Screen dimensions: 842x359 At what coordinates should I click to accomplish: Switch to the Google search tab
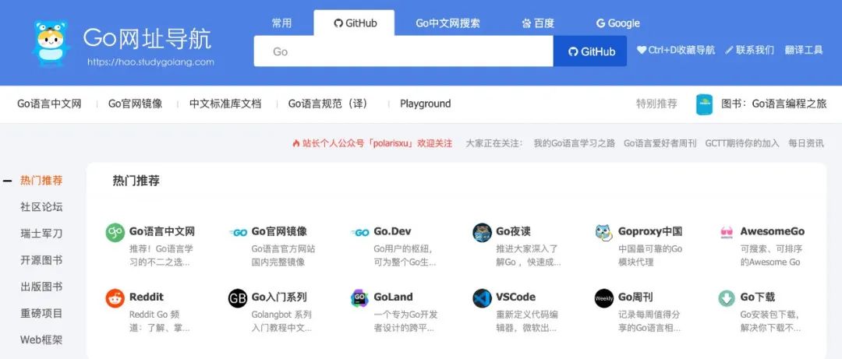point(618,23)
